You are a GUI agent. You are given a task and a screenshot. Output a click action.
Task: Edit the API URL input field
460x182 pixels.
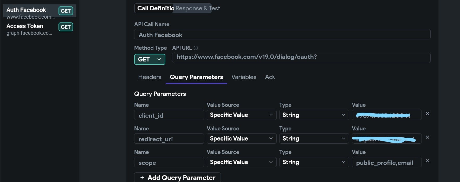pos(301,58)
